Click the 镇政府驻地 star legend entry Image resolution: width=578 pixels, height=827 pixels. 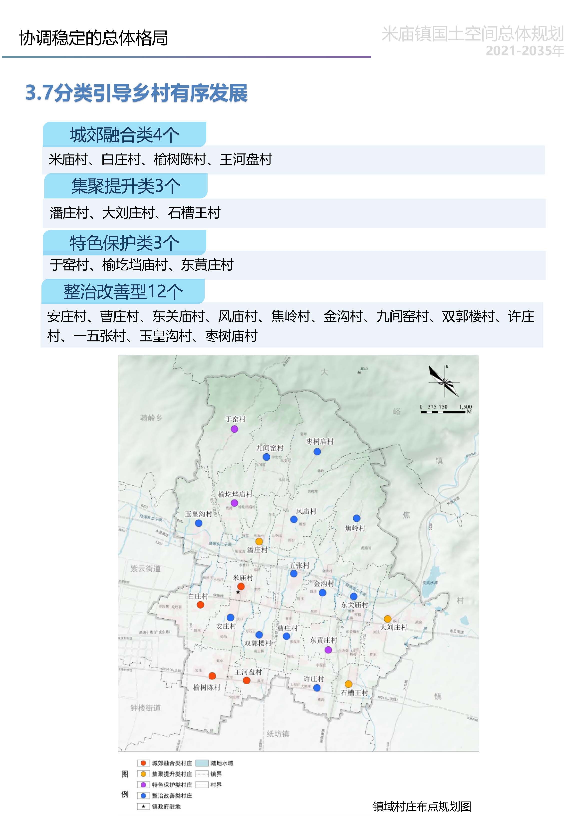pos(143,806)
